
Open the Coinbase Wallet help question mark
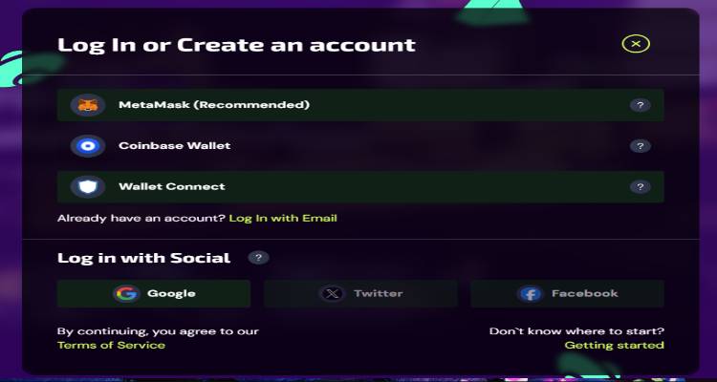point(641,146)
